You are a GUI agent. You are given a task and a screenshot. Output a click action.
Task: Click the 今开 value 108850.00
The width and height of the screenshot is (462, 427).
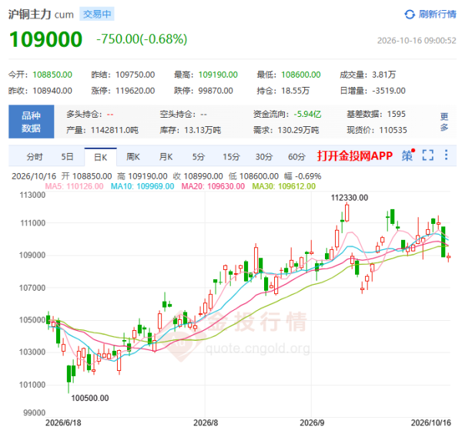(x=52, y=75)
